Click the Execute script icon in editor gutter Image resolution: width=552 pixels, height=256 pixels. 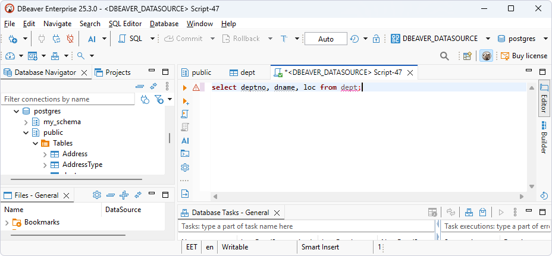[x=185, y=114]
